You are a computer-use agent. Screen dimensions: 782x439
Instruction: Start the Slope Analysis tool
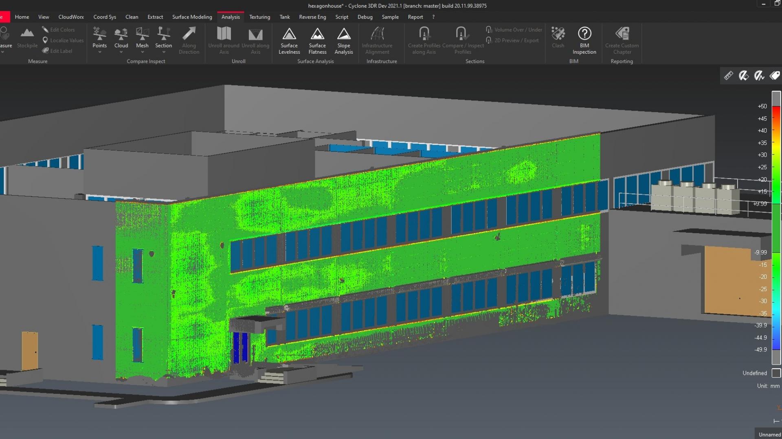pyautogui.click(x=344, y=40)
